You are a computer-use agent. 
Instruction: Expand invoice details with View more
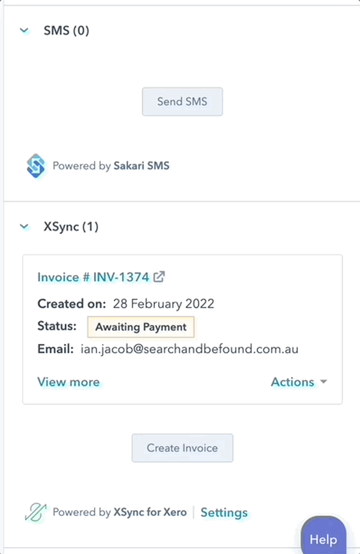point(68,382)
